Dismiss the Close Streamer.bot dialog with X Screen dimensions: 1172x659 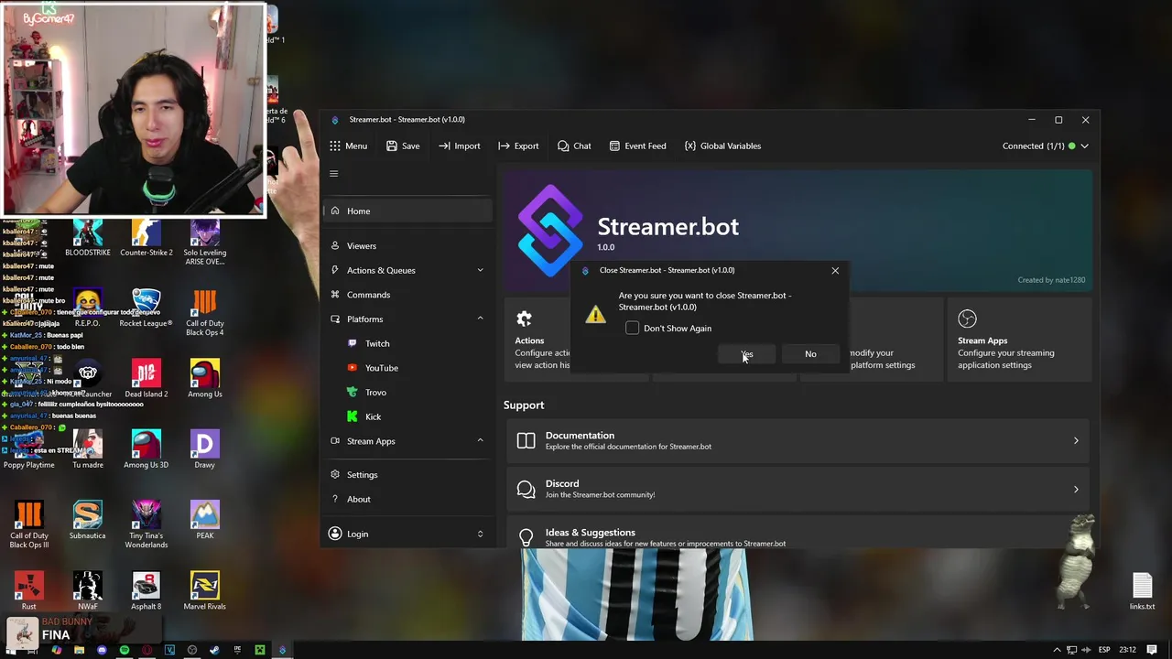pyautogui.click(x=835, y=270)
